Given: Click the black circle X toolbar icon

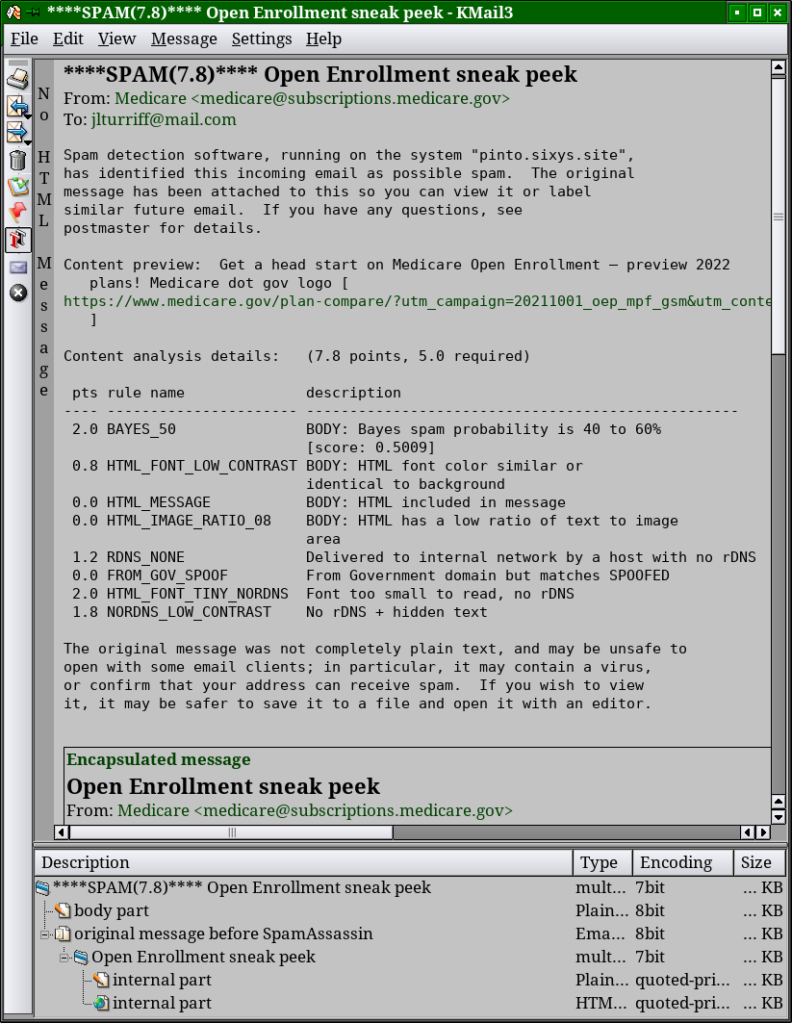Looking at the screenshot, I should click(x=17, y=293).
